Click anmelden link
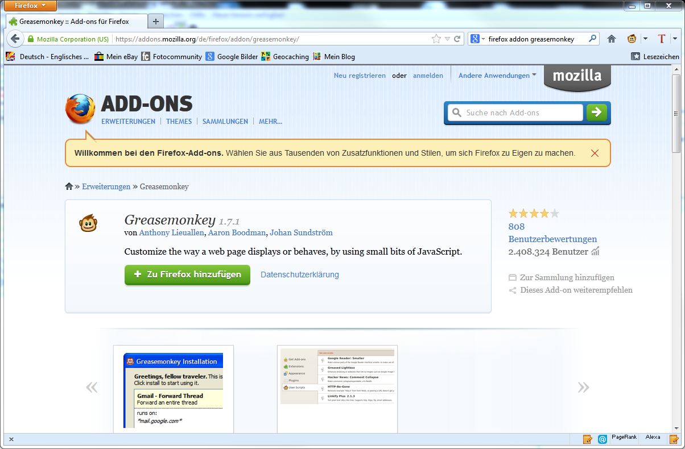Image resolution: width=685 pixels, height=449 pixels. [428, 75]
